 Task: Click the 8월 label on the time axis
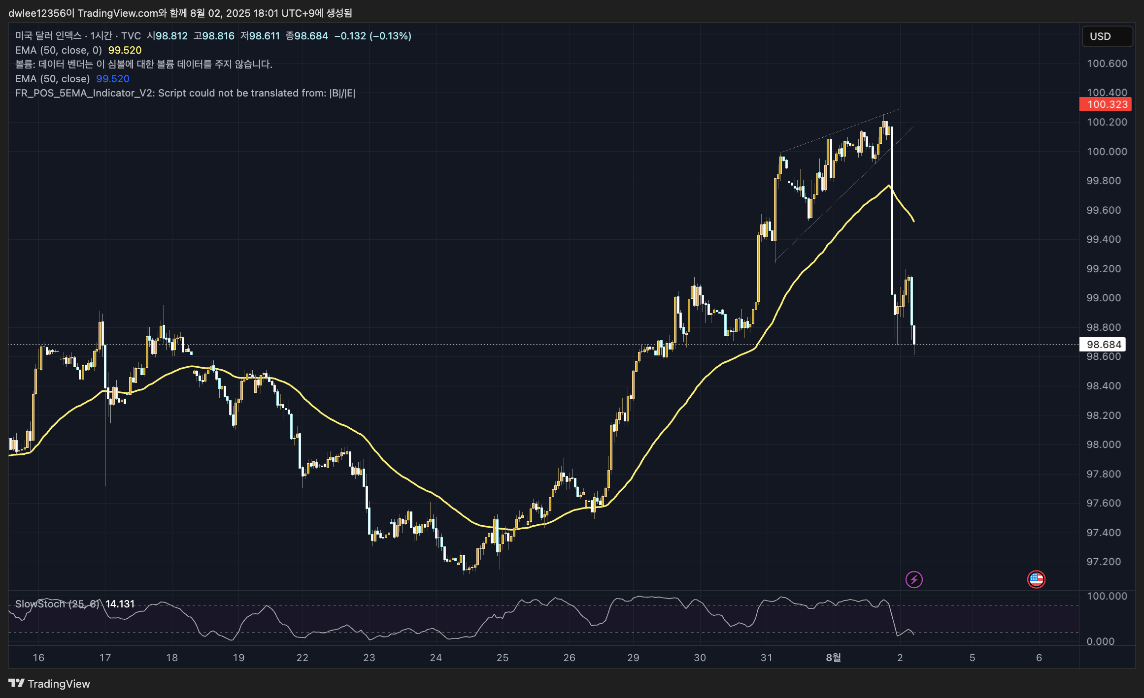[833, 658]
